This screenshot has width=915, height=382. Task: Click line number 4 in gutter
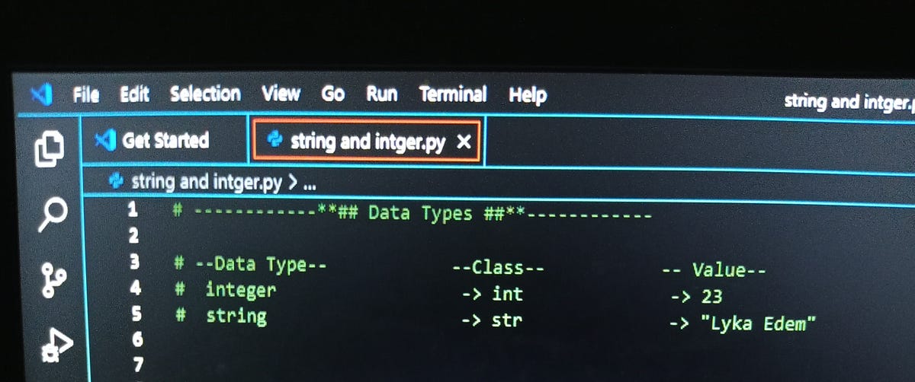136,289
